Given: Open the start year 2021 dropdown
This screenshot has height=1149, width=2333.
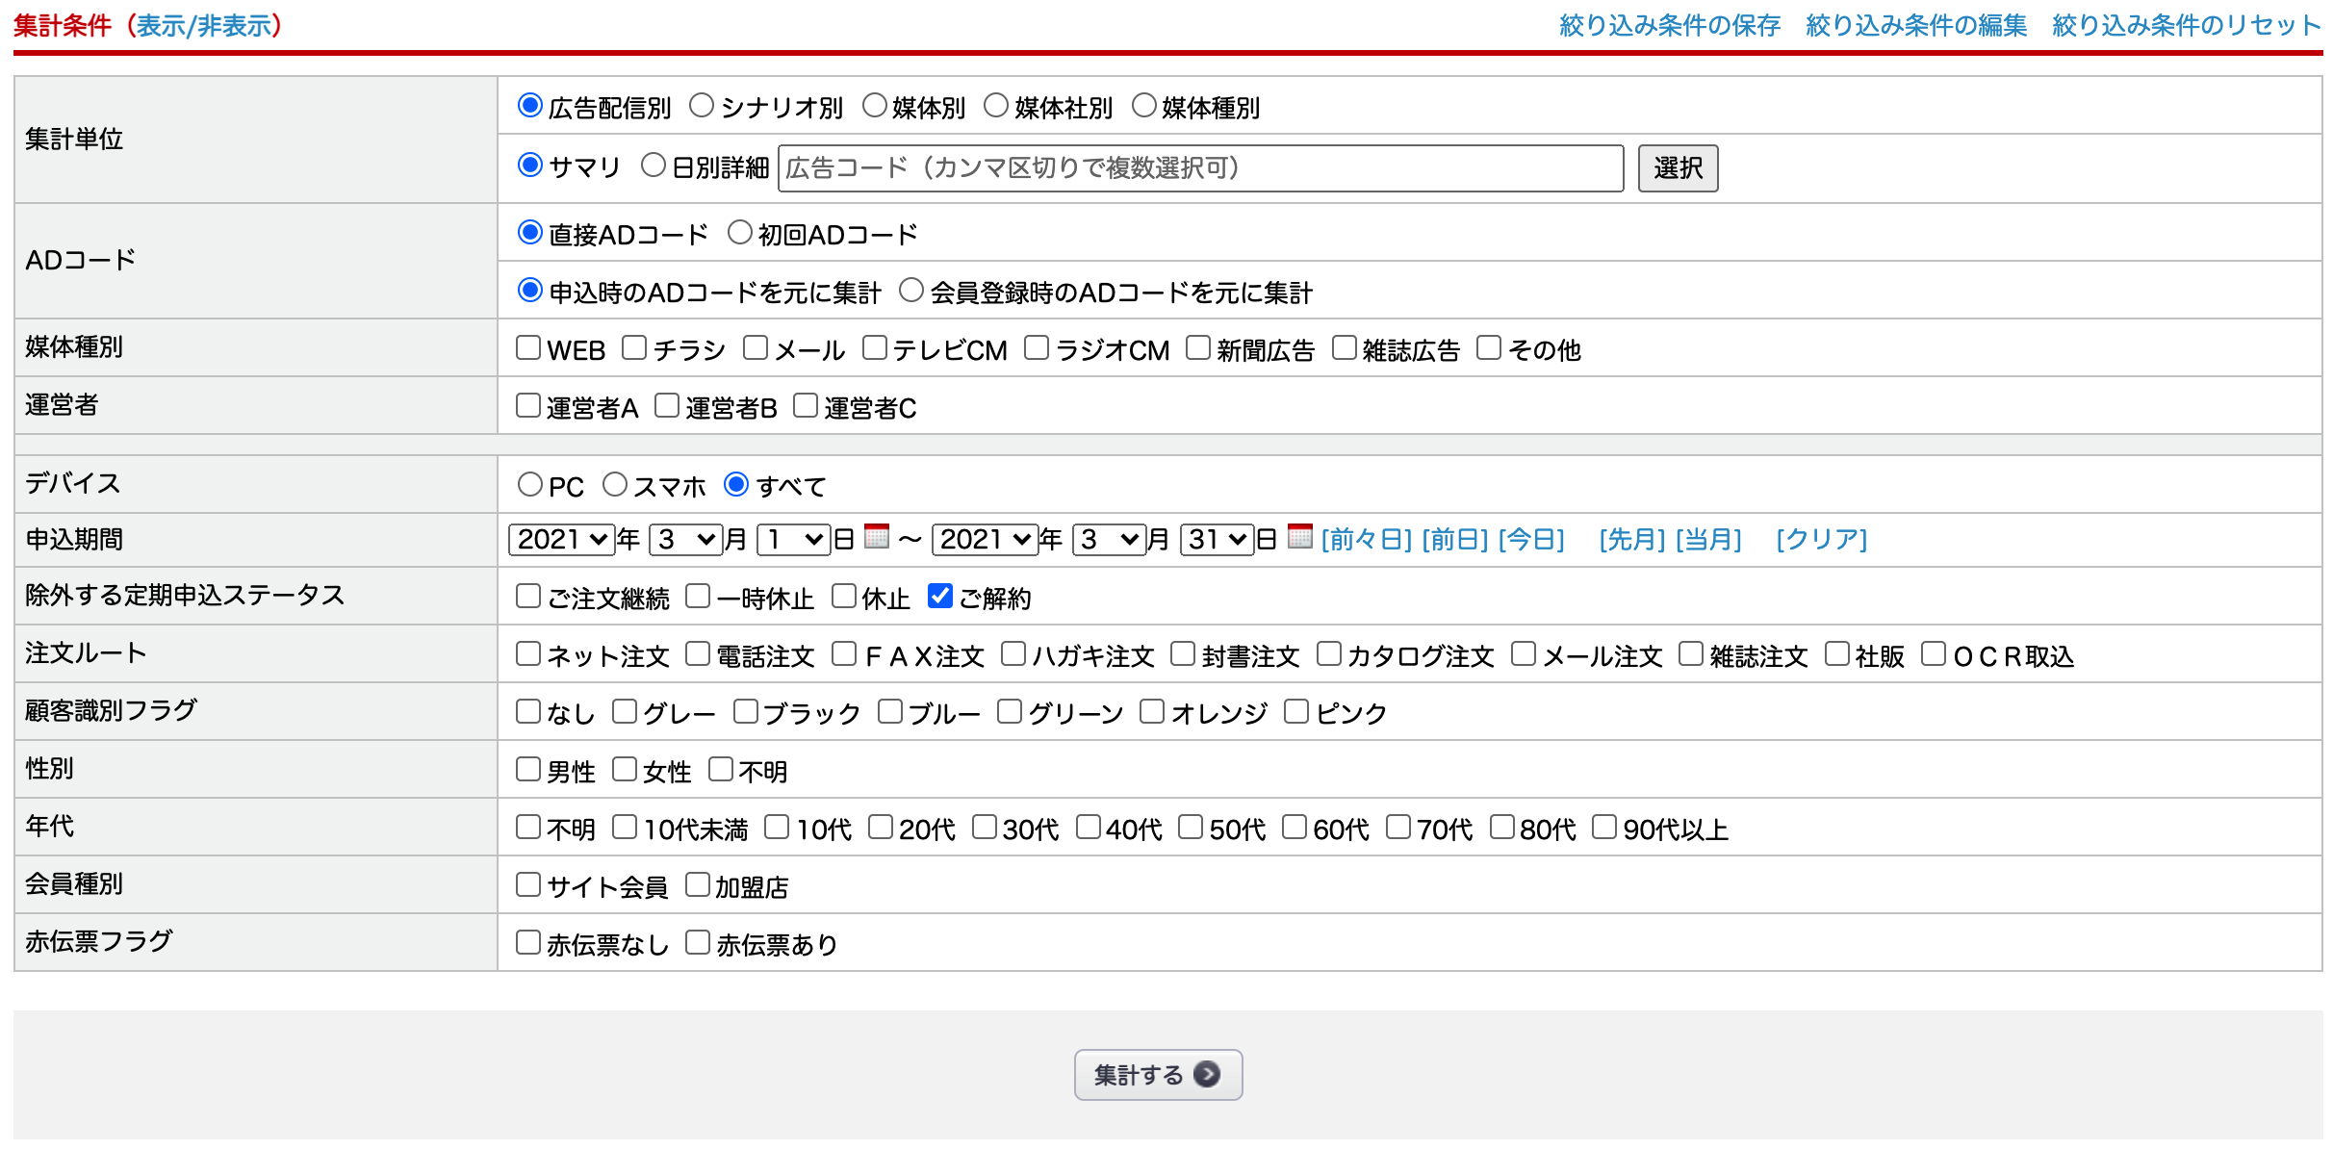Looking at the screenshot, I should click(562, 539).
